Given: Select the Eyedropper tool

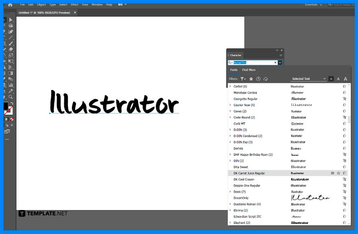Looking at the screenshot, I should pyautogui.click(x=11, y=91).
